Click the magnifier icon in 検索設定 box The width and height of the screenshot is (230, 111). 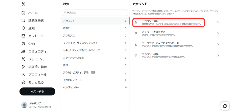coord(65,13)
